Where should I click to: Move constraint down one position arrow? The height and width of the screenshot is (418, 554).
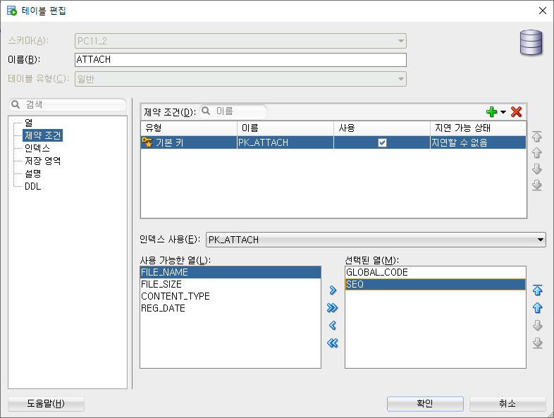[536, 169]
